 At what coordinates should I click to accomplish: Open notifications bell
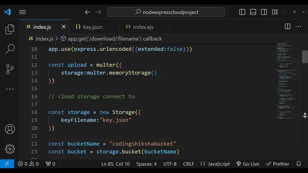[298, 164]
